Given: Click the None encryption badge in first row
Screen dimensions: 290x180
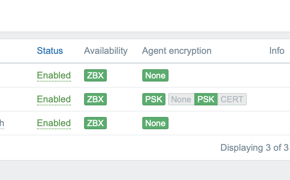Looking at the screenshot, I should pyautogui.click(x=155, y=75).
